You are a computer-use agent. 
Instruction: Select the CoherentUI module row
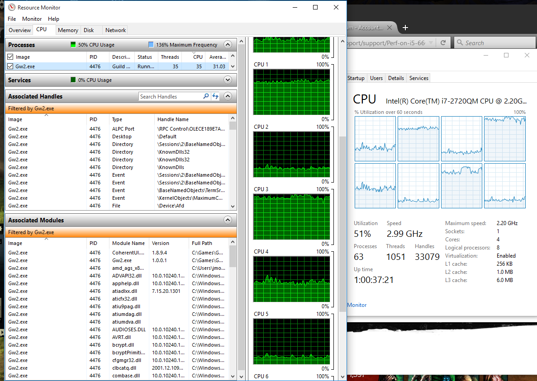pos(118,253)
